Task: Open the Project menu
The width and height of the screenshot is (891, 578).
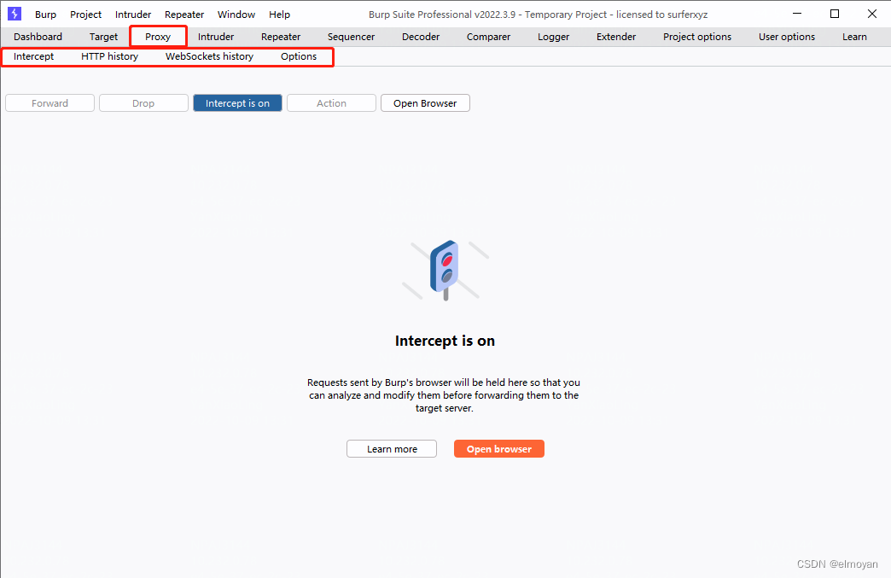Action: coord(86,15)
